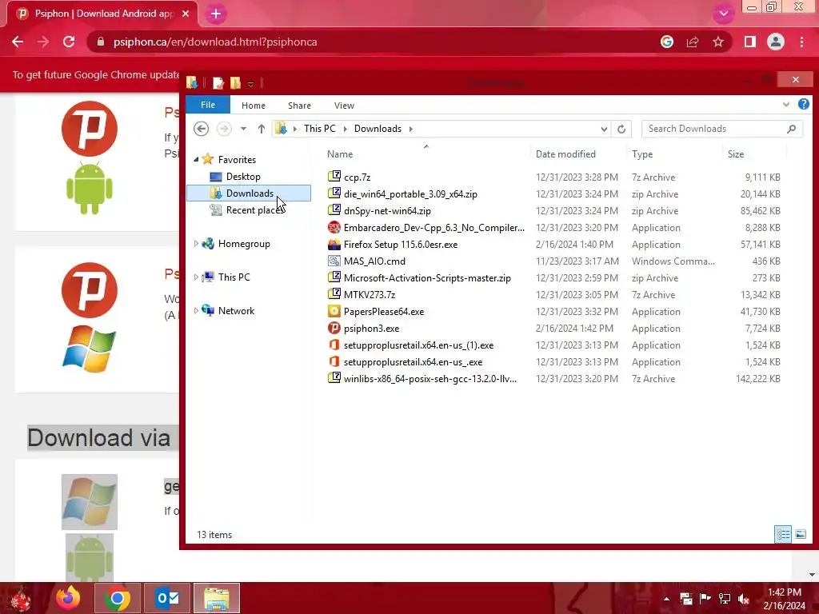The height and width of the screenshot is (614, 819).
Task: Refresh the Downloads folder view
Action: coord(621,129)
